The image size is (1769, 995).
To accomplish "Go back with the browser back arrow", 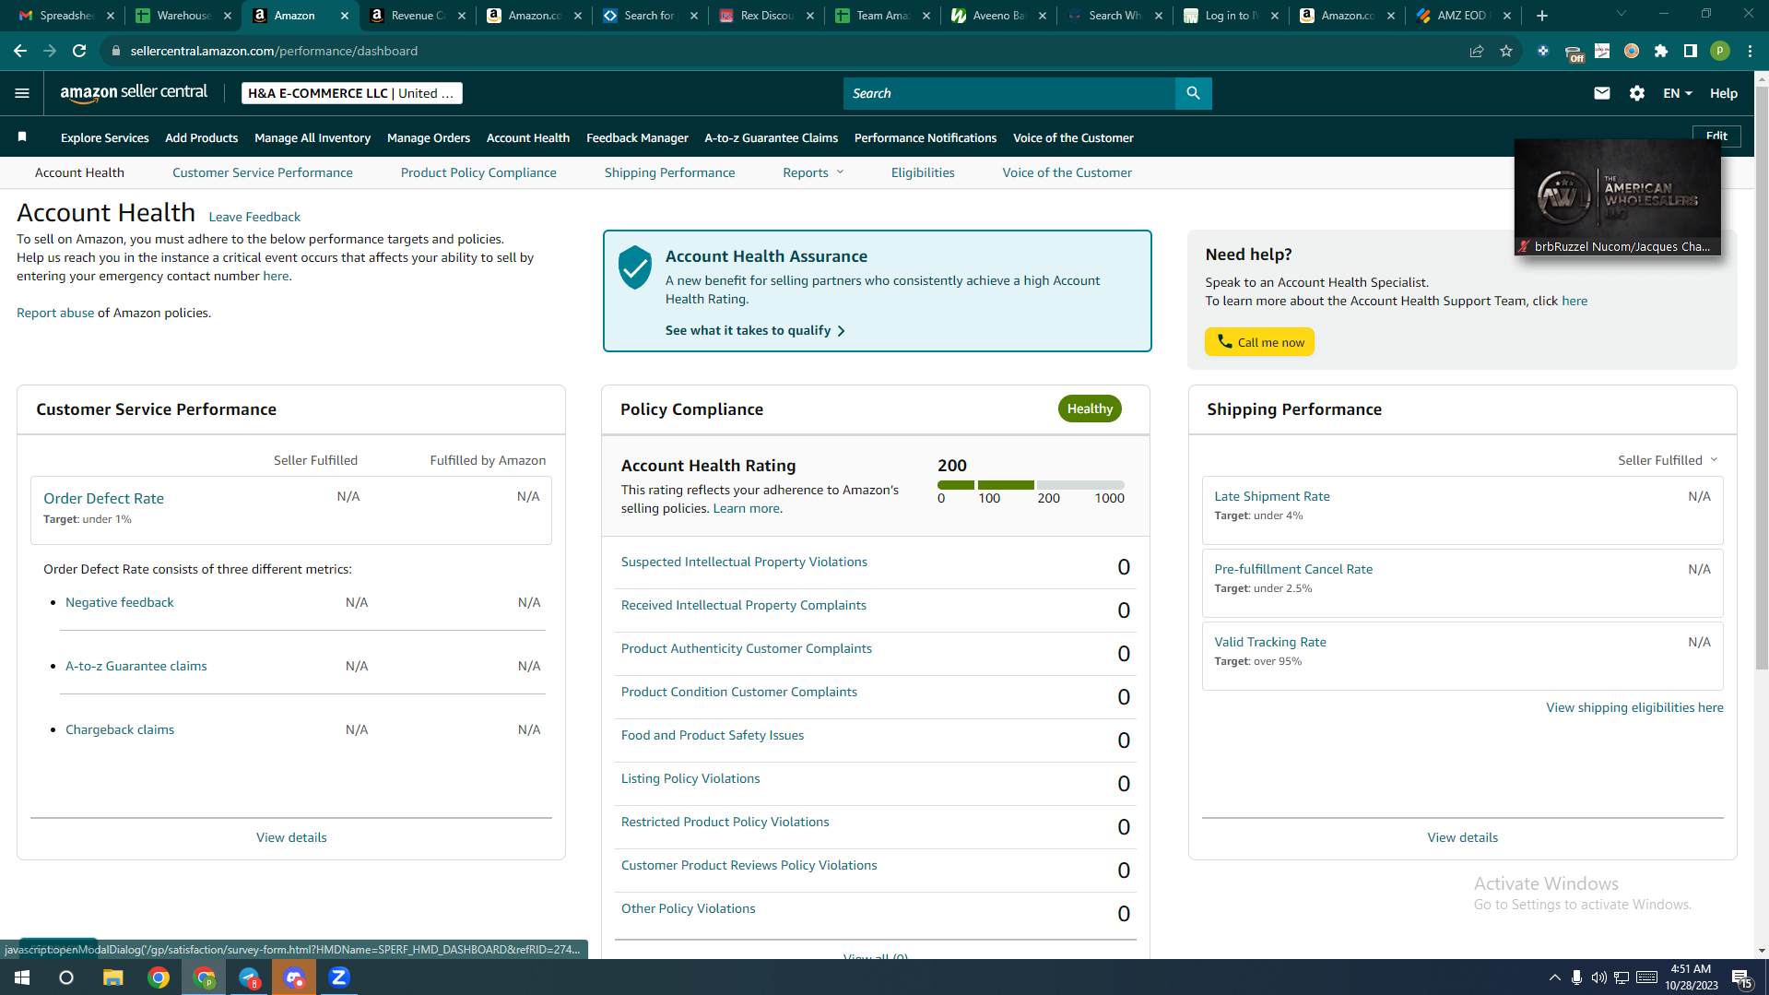I will click(20, 51).
